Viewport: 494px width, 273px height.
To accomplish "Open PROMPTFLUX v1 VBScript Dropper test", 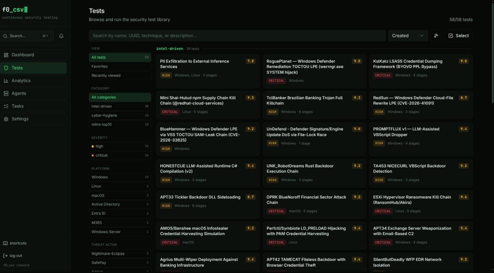I will pos(421,140).
